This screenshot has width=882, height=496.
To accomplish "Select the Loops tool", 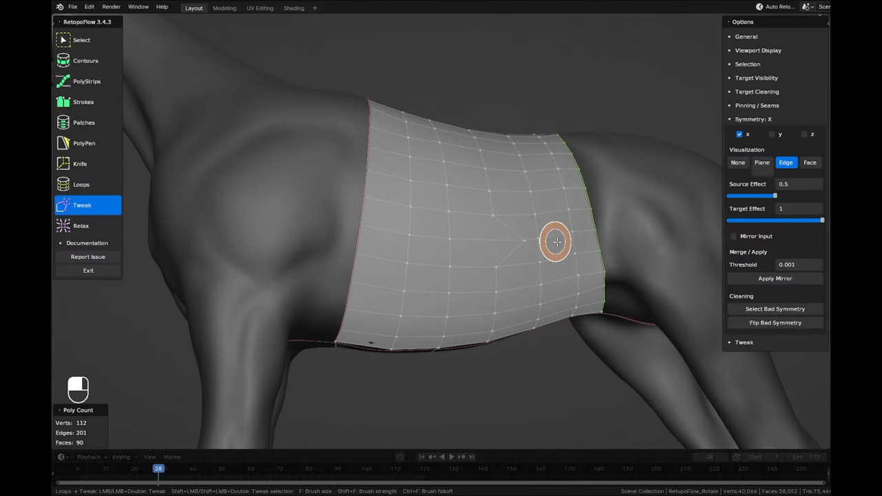I will [81, 184].
